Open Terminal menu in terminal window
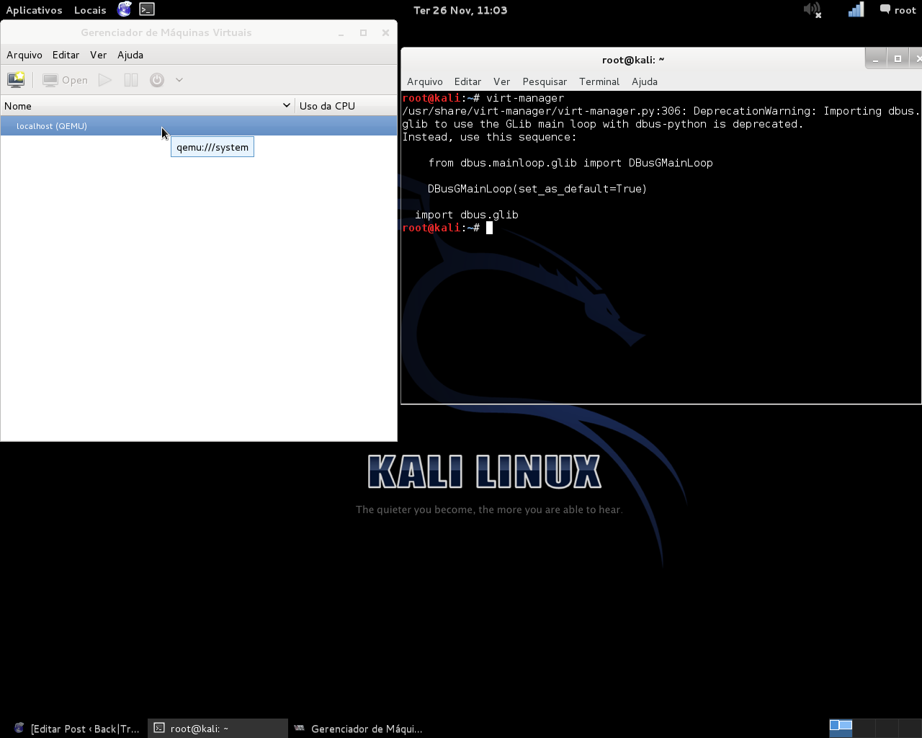The image size is (922, 738). pos(599,81)
